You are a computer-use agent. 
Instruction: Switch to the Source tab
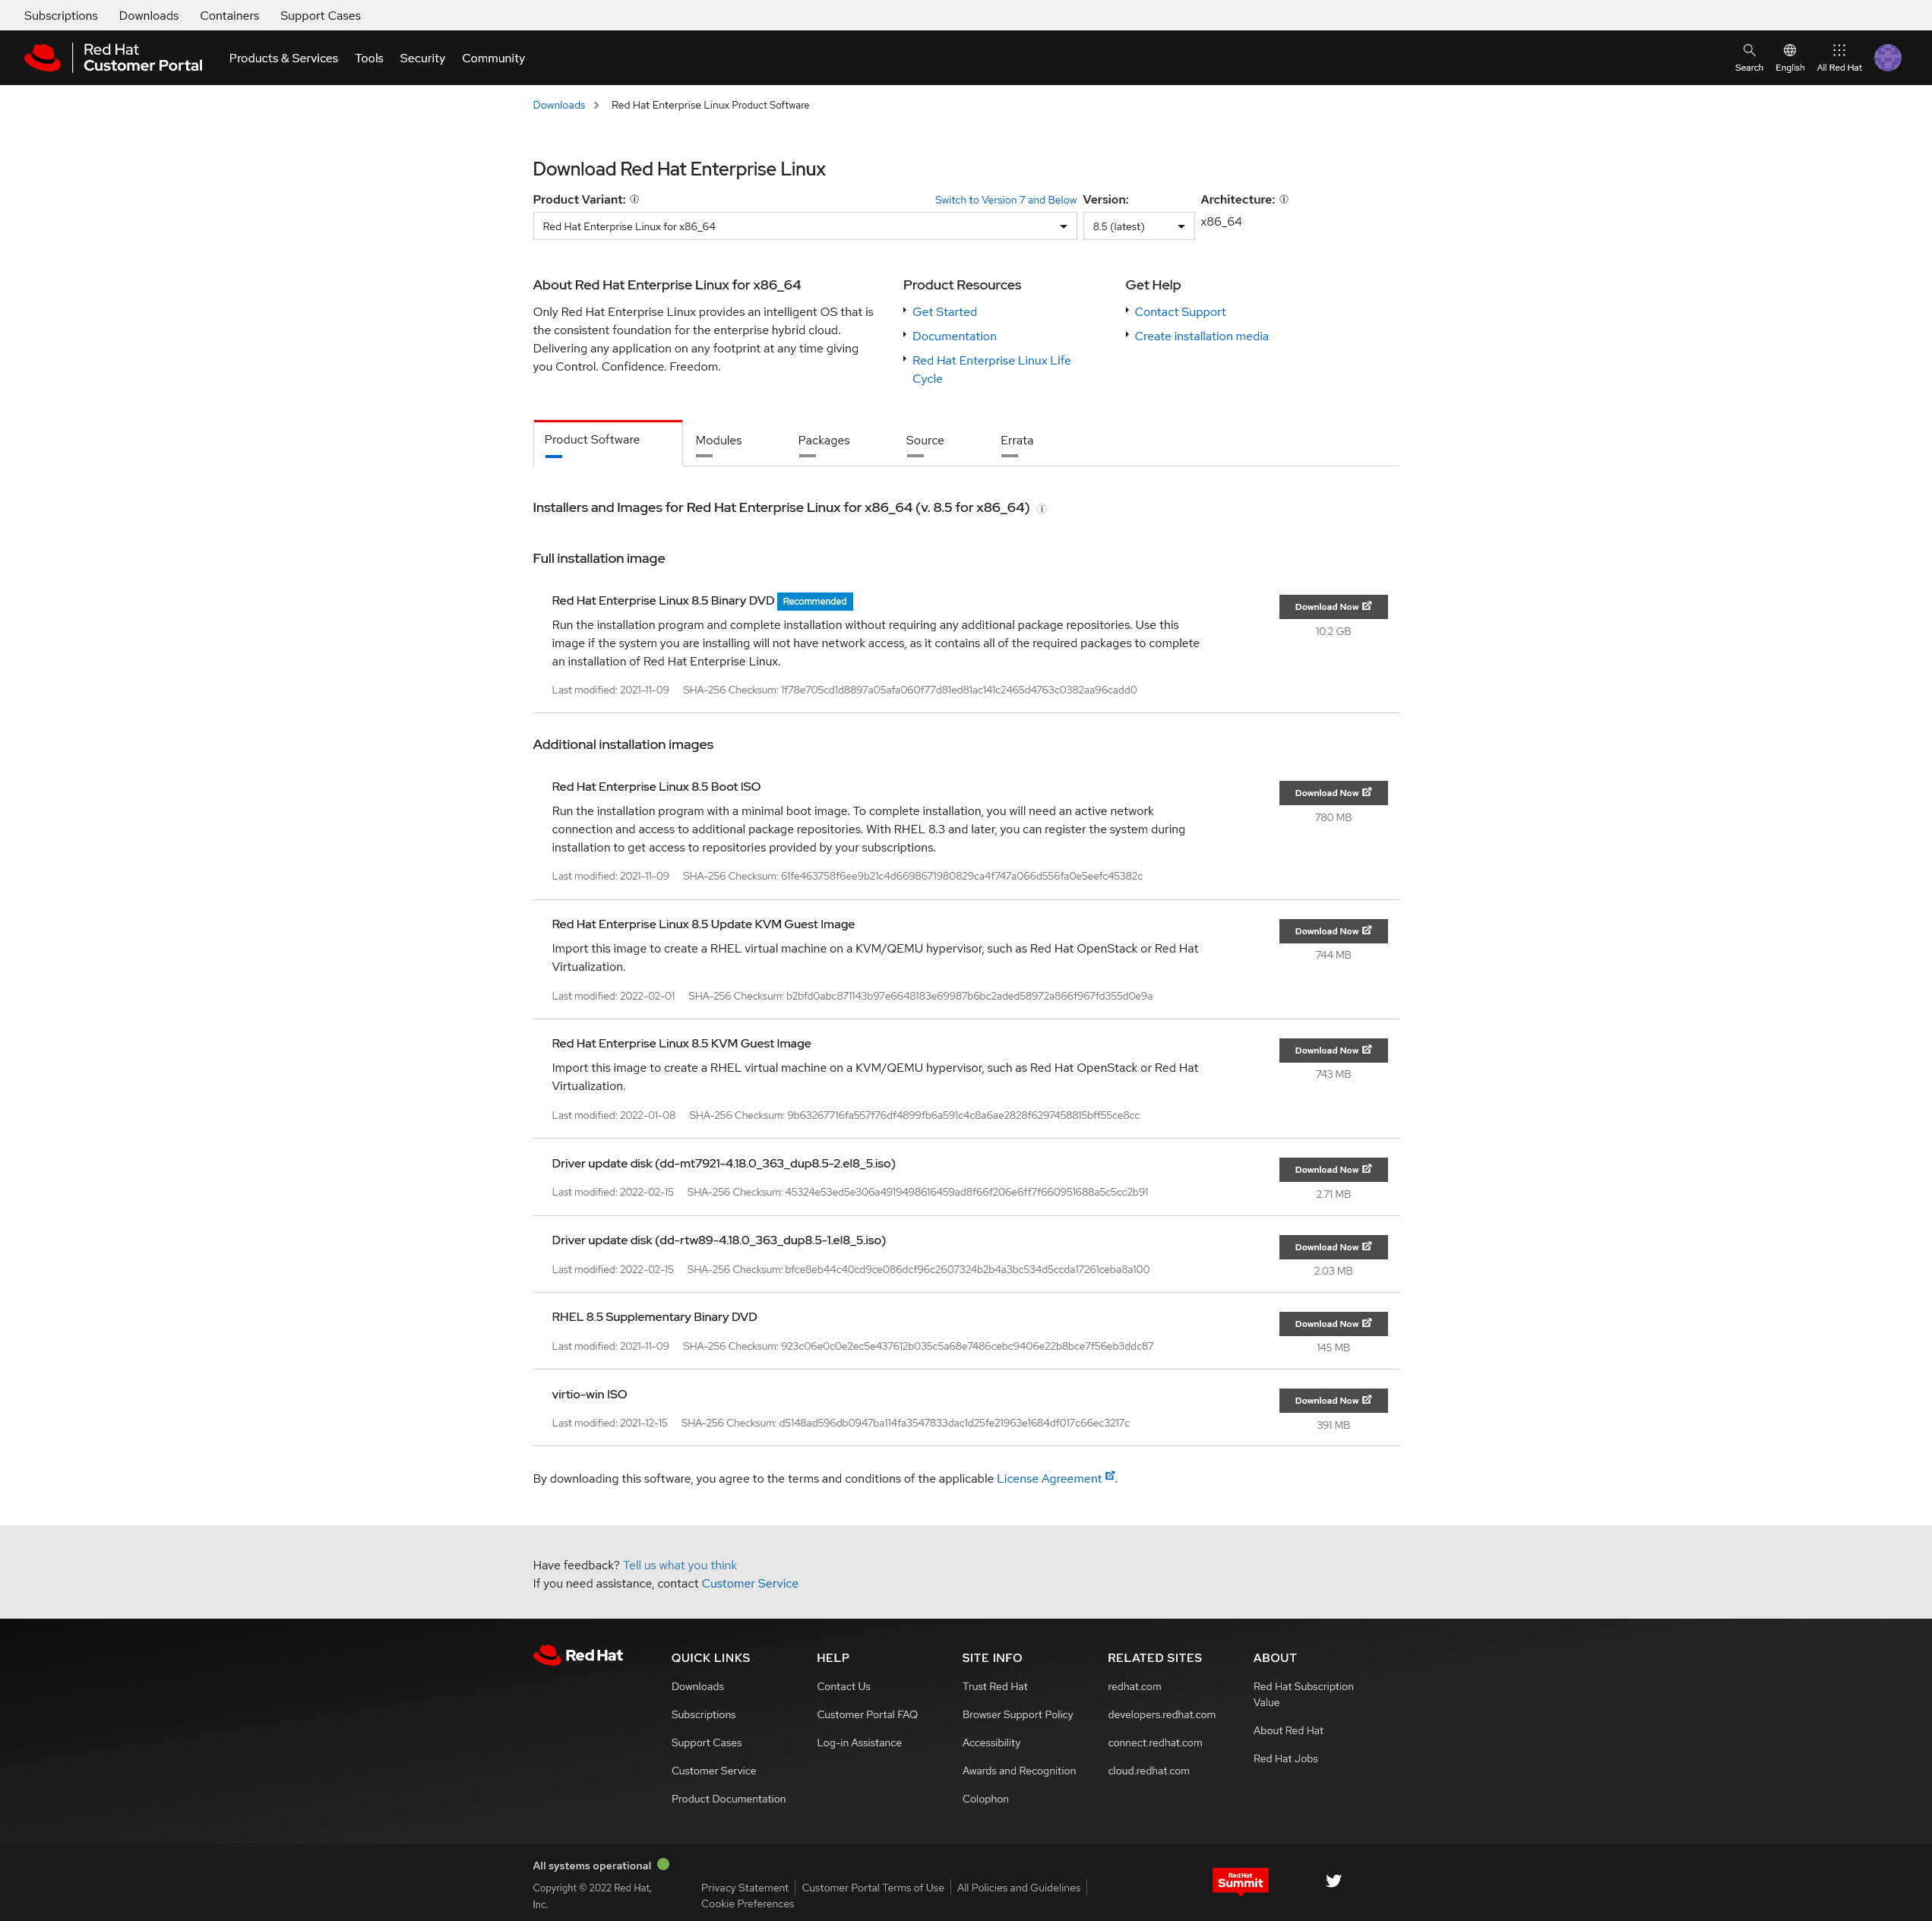click(x=924, y=441)
